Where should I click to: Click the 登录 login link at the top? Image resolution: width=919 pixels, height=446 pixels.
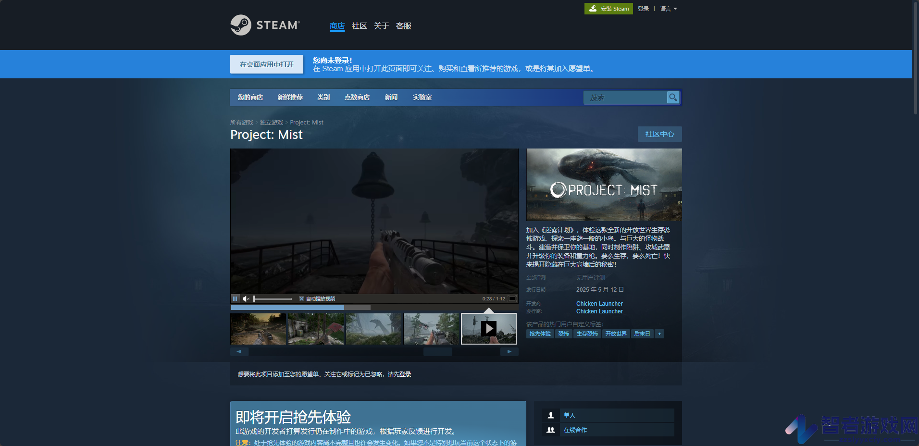[x=644, y=9]
